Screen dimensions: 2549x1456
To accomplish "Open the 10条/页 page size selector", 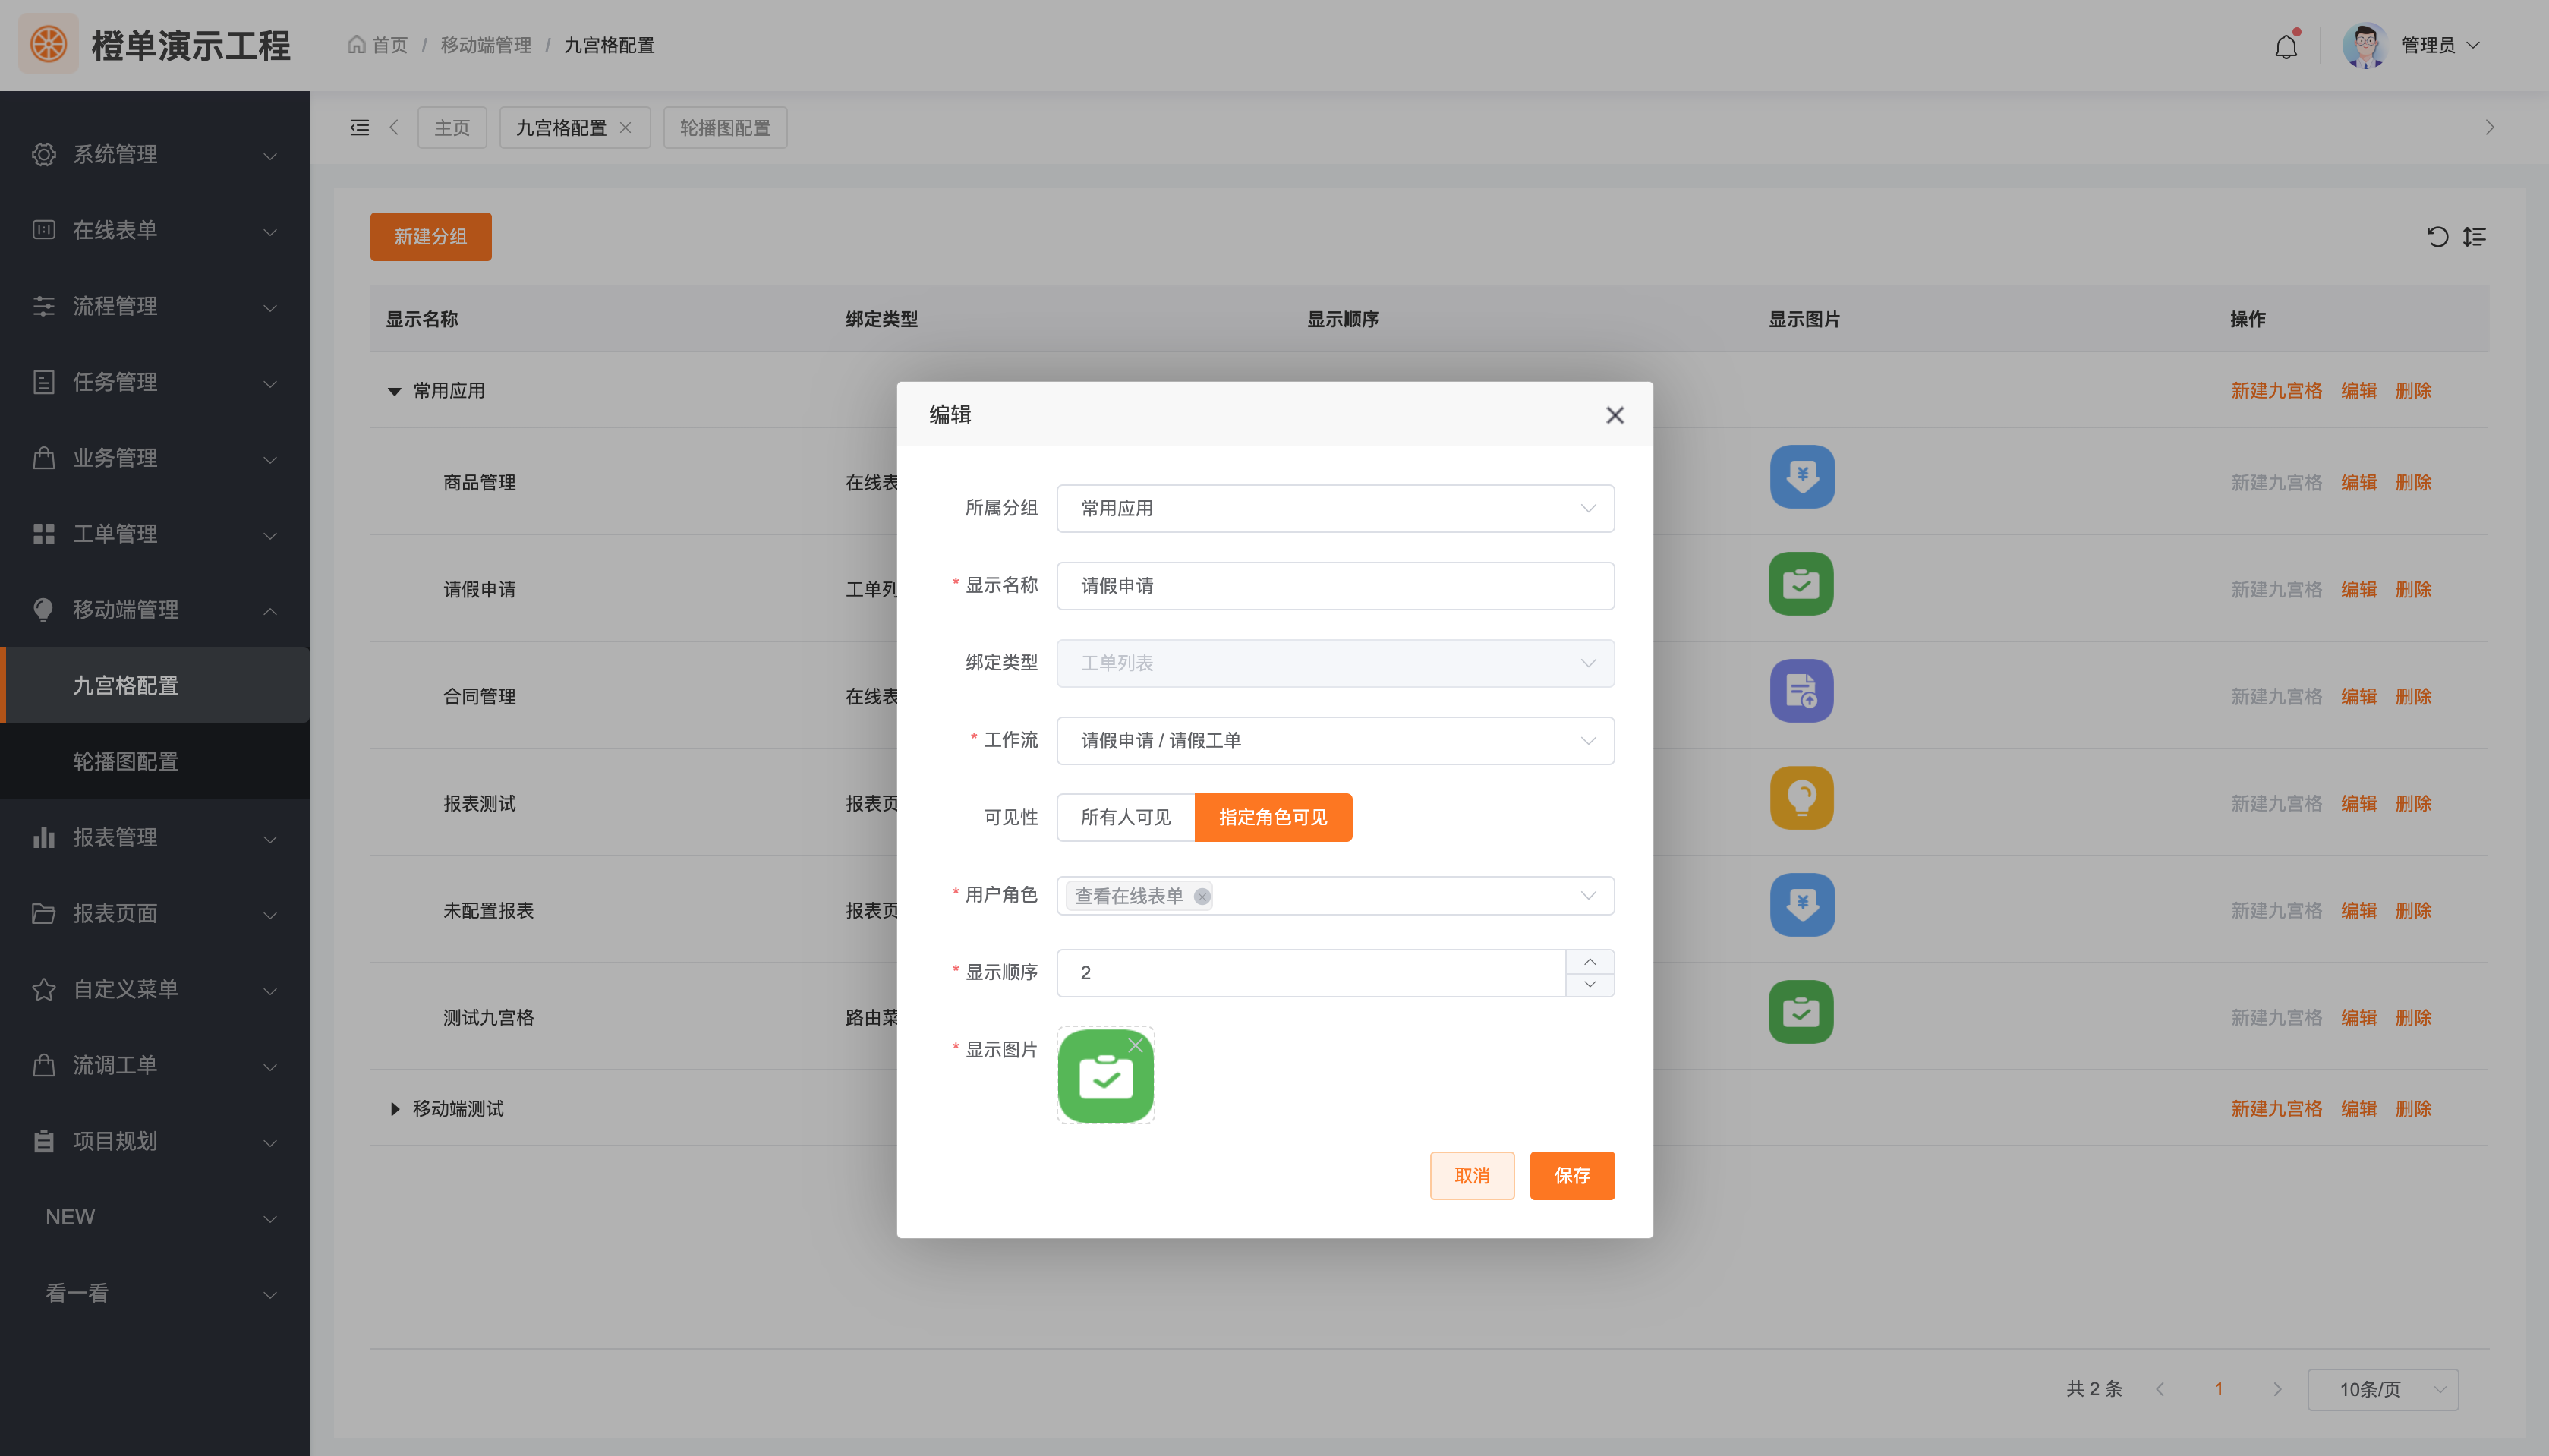I will (x=2382, y=1389).
